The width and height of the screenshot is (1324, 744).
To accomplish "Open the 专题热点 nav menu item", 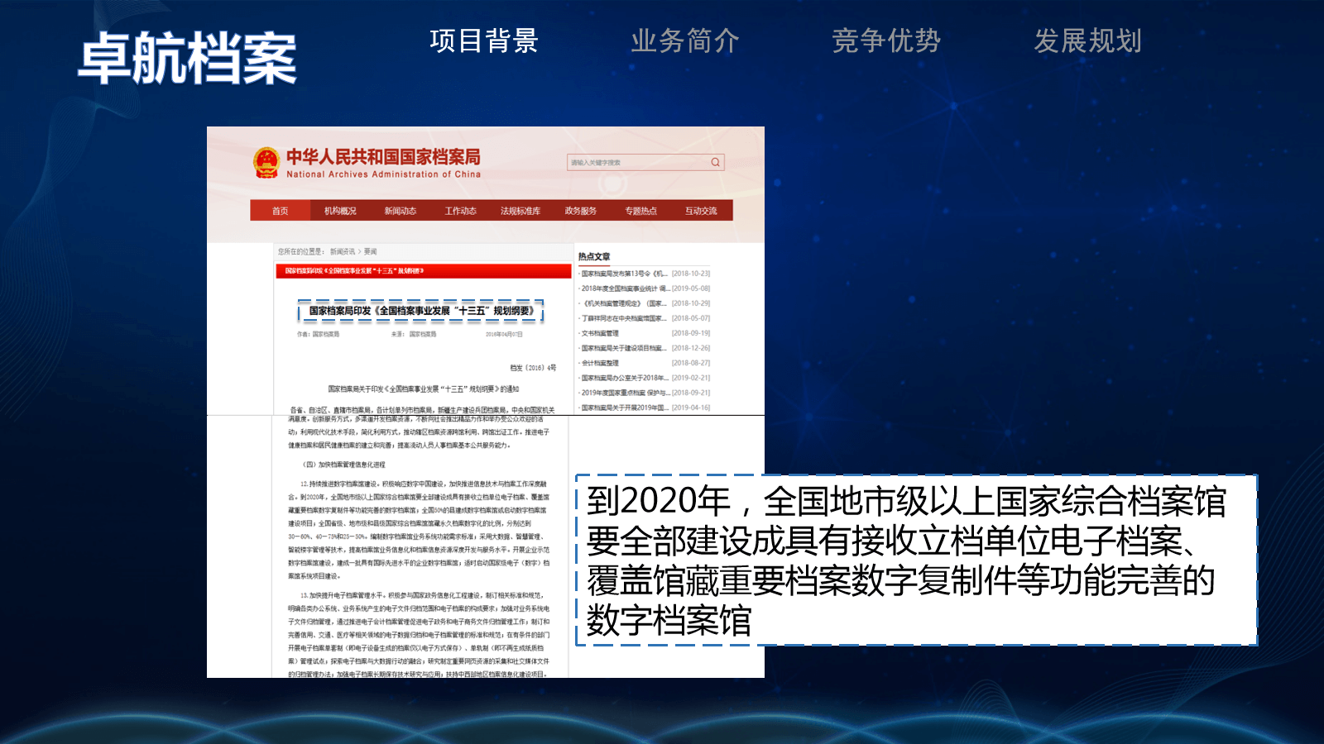I will click(641, 211).
